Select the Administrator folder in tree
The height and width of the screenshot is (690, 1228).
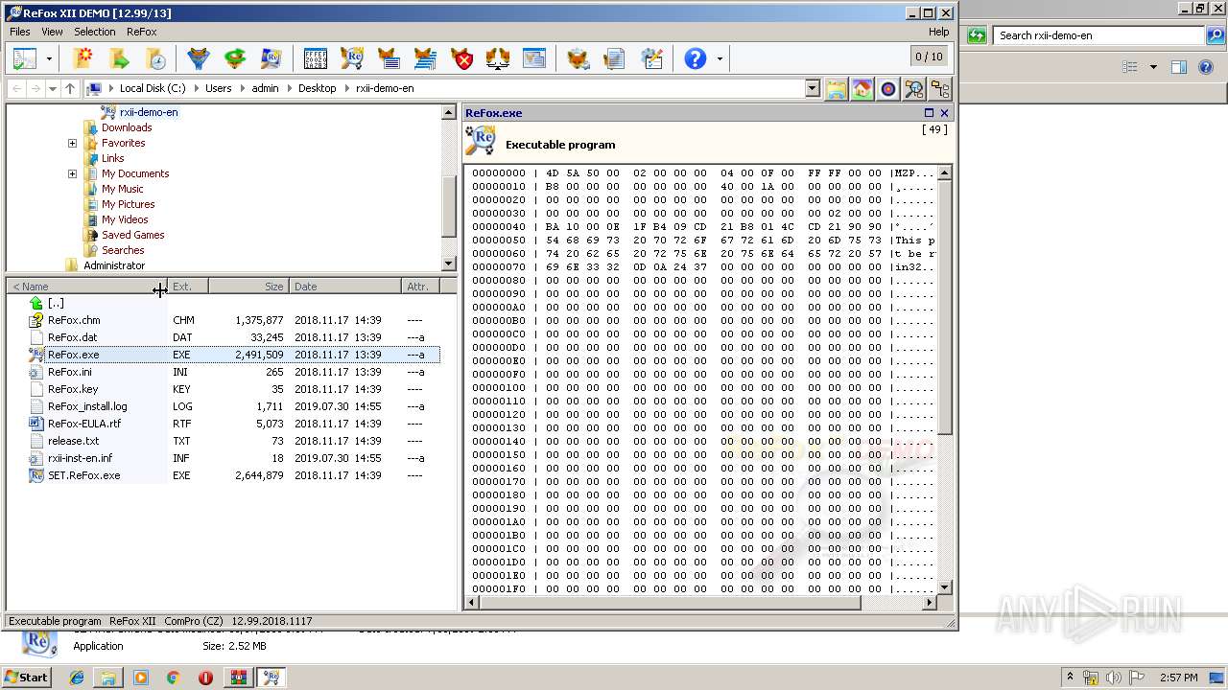pyautogui.click(x=114, y=265)
